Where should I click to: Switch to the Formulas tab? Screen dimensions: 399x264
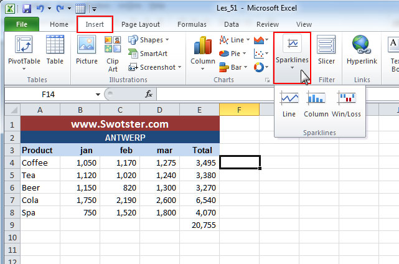[x=192, y=24]
